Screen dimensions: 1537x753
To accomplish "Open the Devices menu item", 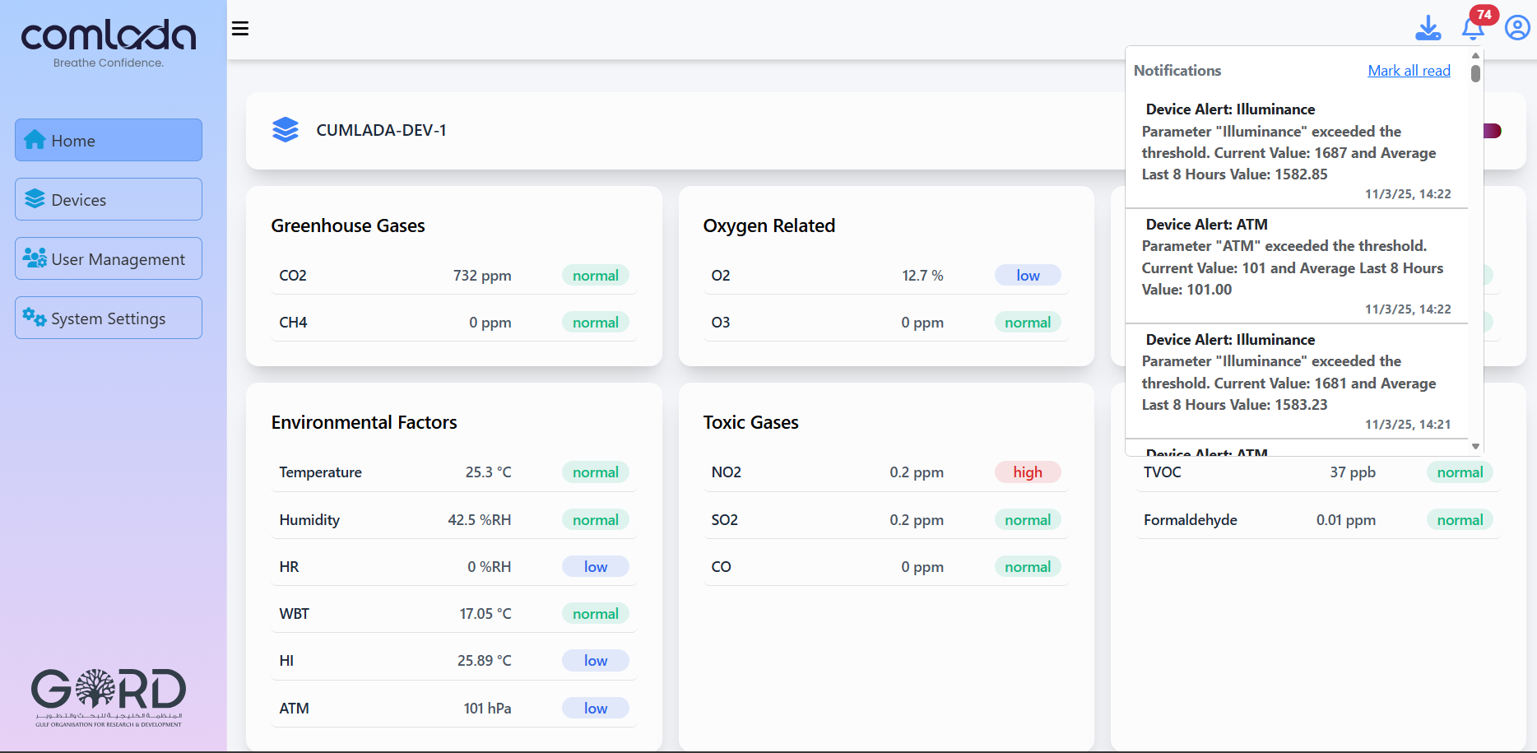I will (109, 200).
